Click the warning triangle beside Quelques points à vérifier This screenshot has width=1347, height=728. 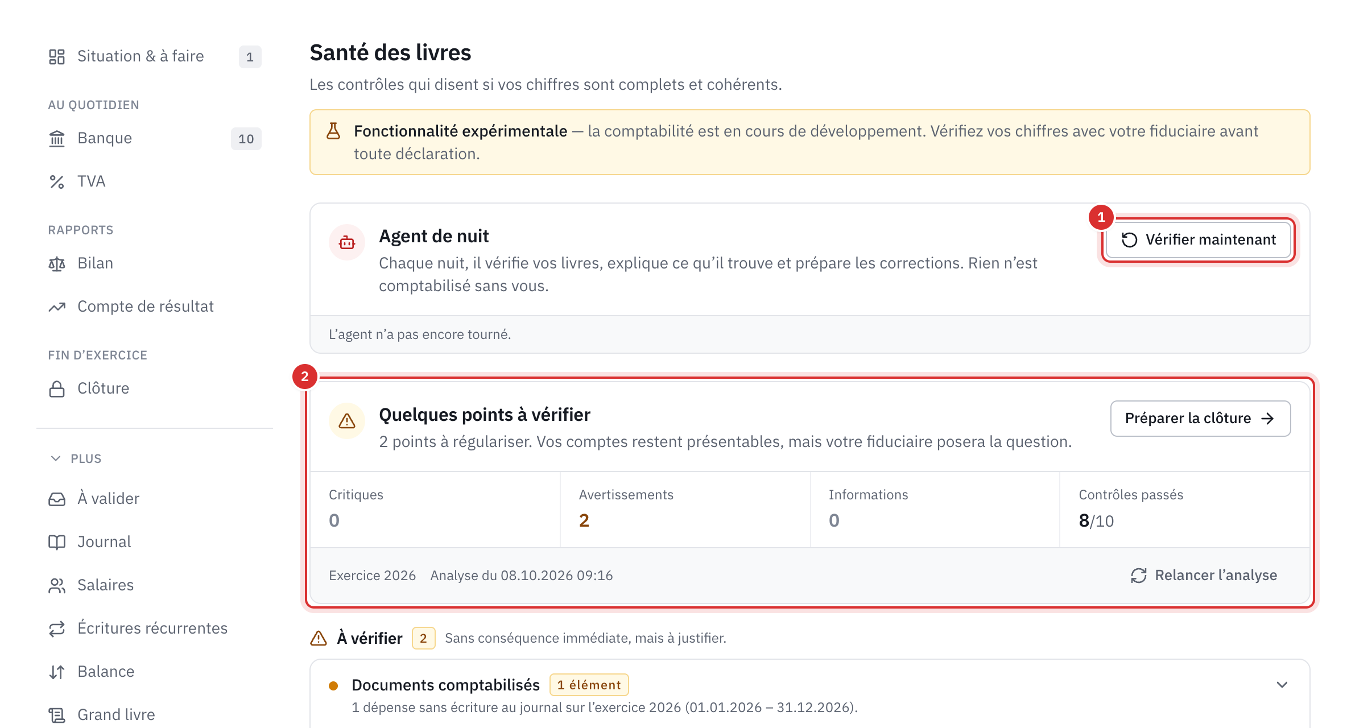(x=347, y=421)
